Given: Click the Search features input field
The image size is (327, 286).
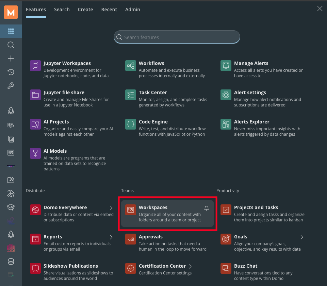Looking at the screenshot, I should click(x=177, y=37).
